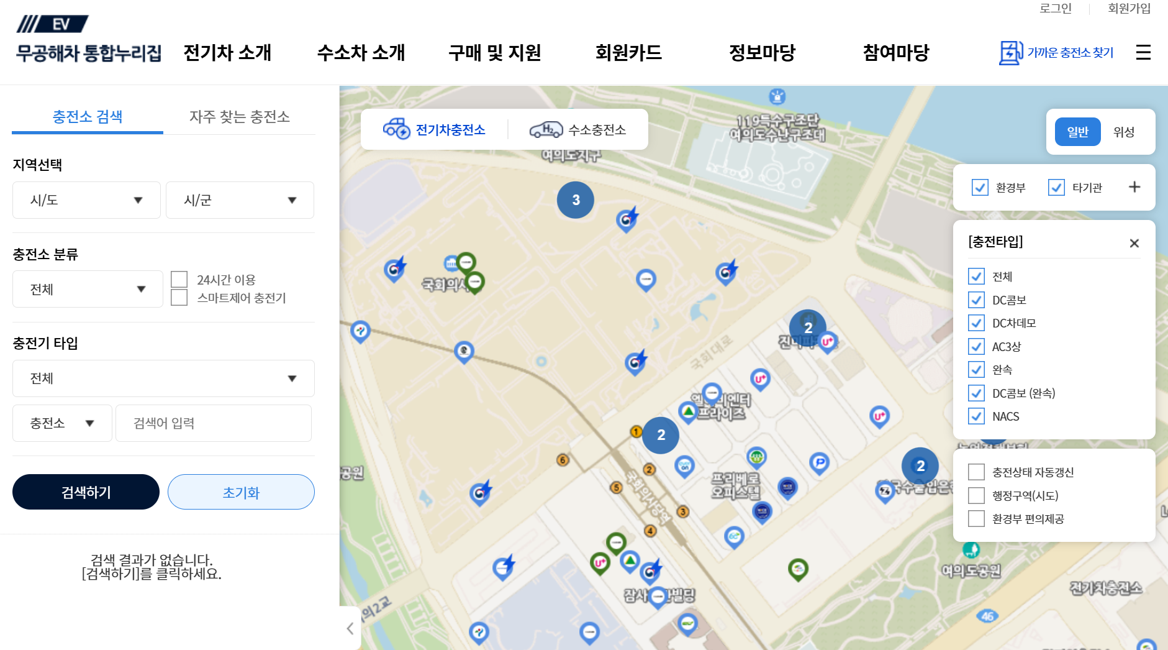The image size is (1168, 650).
Task: Select the electric vehicle charging station icon
Action: [396, 129]
